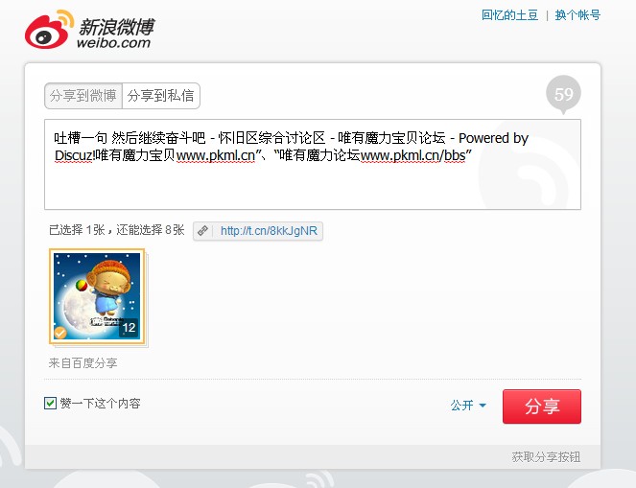Image resolution: width=636 pixels, height=488 pixels.
Task: Switch to the 分享到私信 tab
Action: (x=160, y=96)
